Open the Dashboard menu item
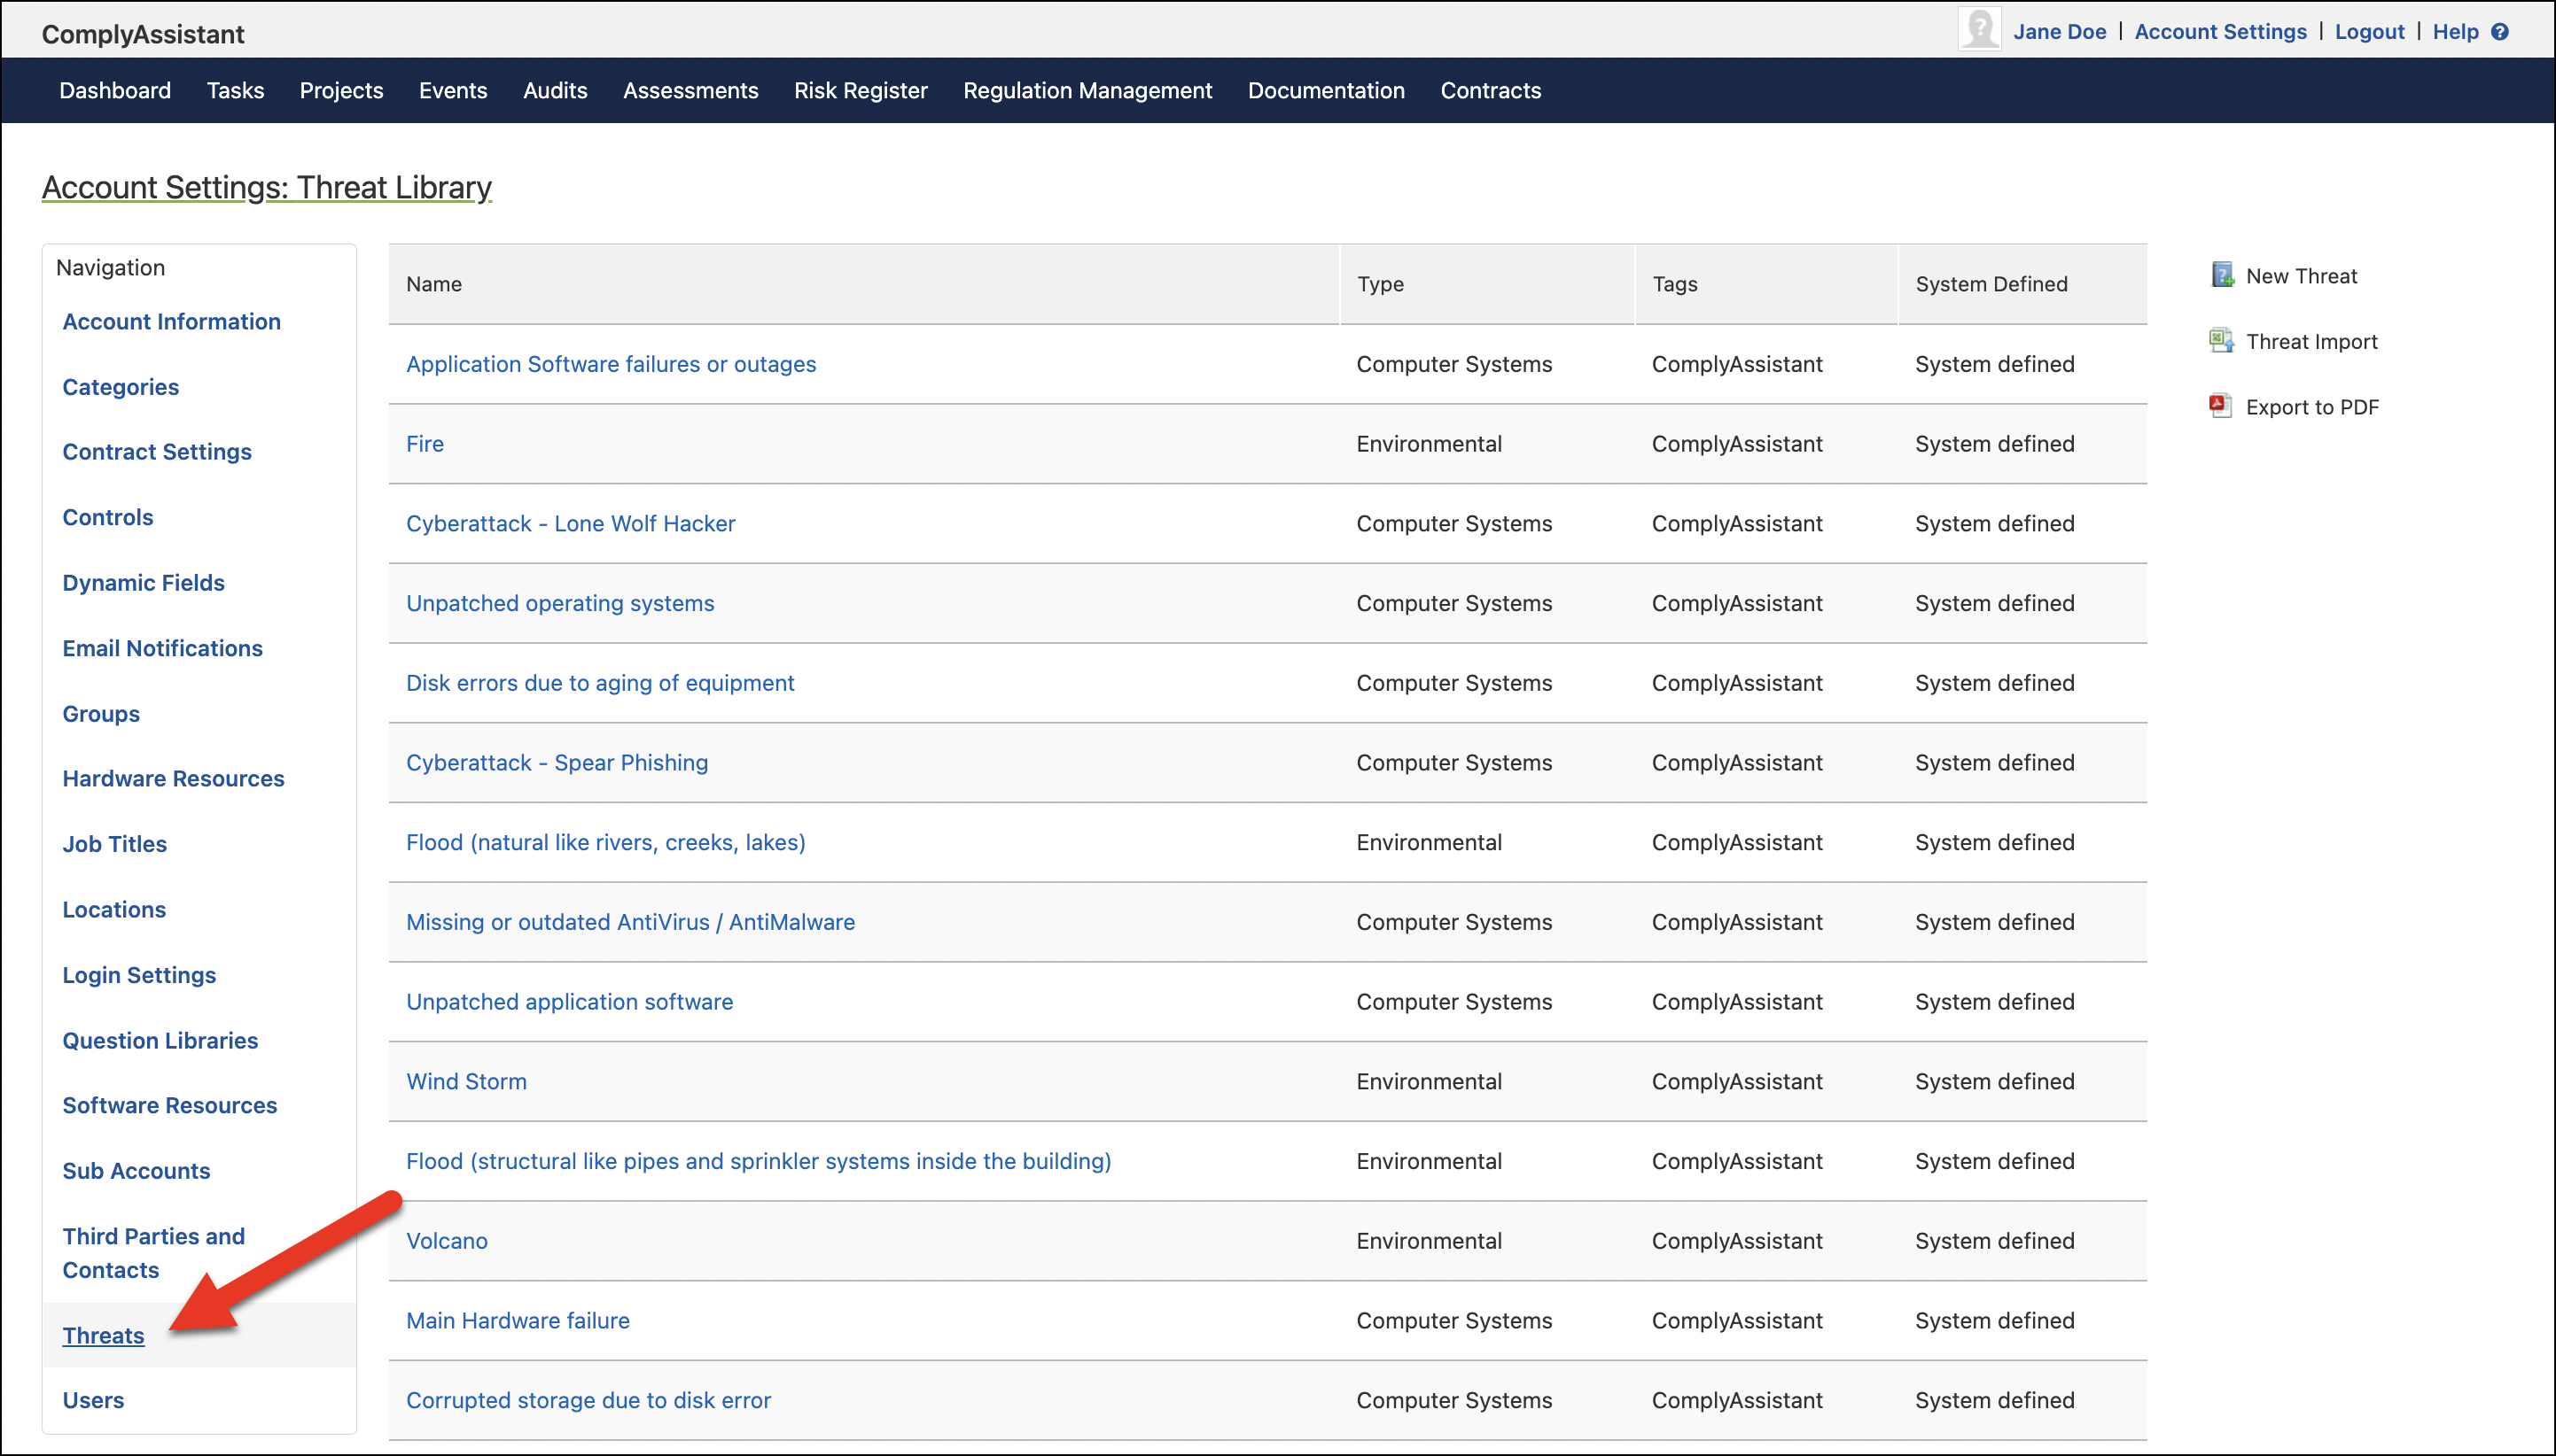The height and width of the screenshot is (1456, 2556). tap(115, 90)
